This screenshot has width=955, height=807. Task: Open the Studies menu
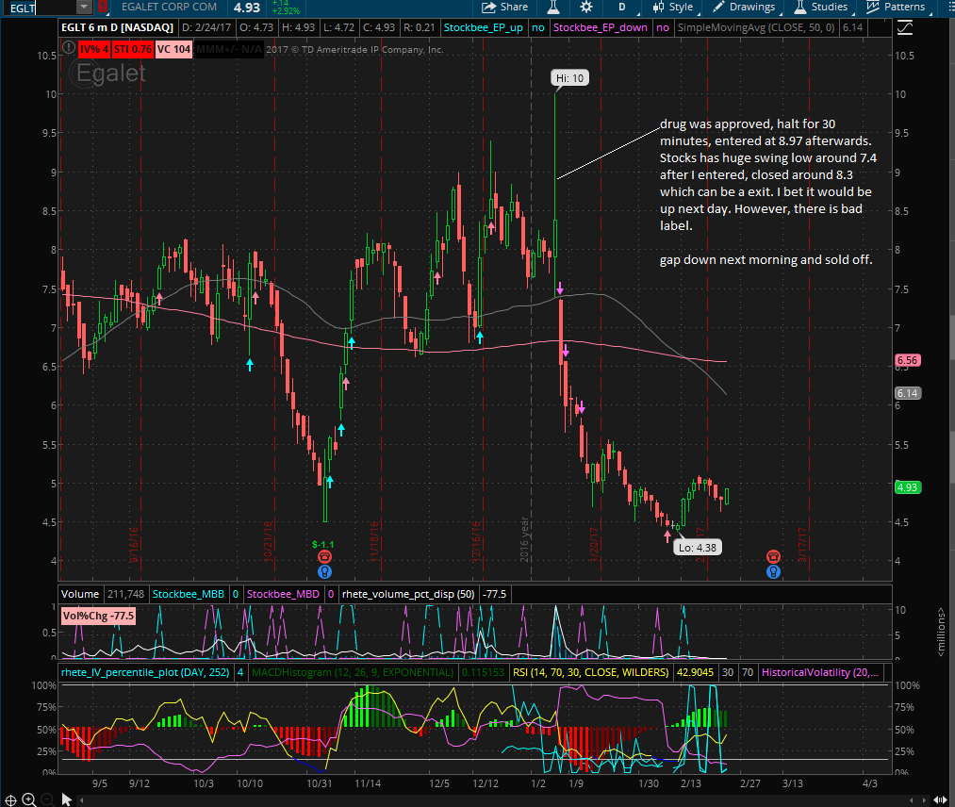pyautogui.click(x=821, y=7)
